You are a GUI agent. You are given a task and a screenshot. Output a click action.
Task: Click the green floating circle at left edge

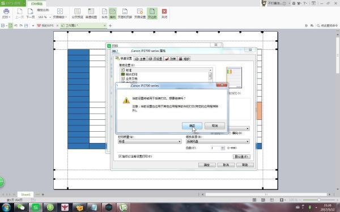pos(2,181)
